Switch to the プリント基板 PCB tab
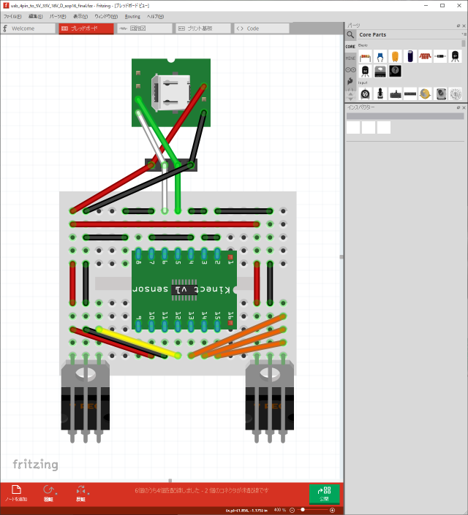Image resolution: width=468 pixels, height=515 pixels. (x=203, y=28)
